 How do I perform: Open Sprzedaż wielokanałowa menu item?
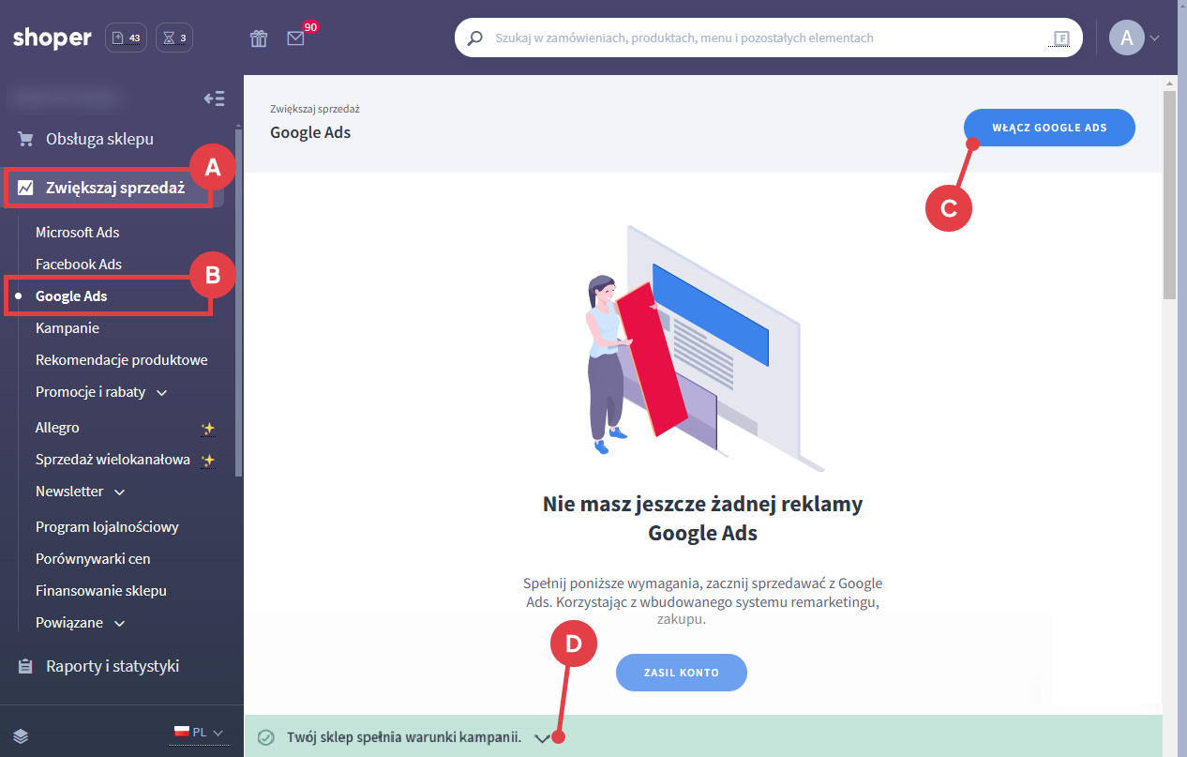[113, 460]
